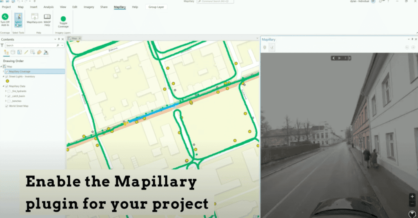Collapse the Mapillary Data group
The width and height of the screenshot is (418, 218).
[3, 86]
